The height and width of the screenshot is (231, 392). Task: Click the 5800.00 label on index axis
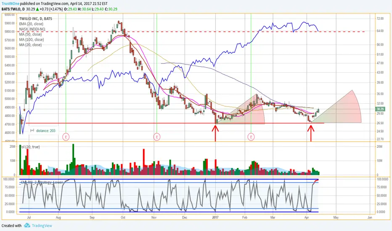10,31
